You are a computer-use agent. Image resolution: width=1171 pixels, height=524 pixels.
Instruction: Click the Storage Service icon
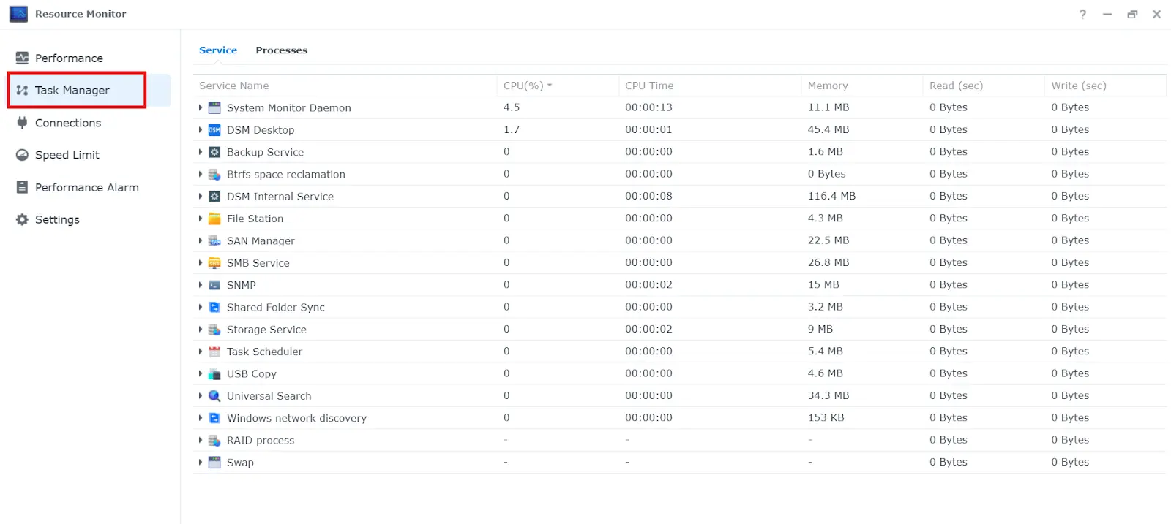(x=214, y=330)
